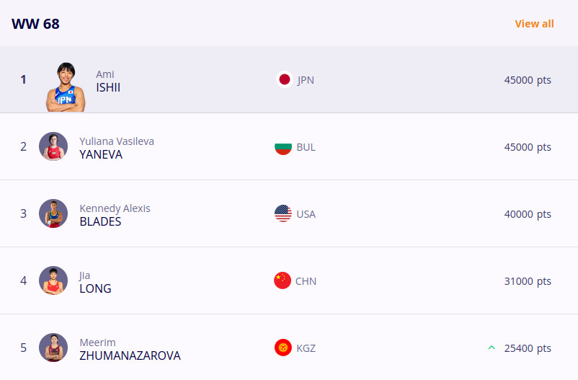Click Meerim Zhumanazarova's avatar photo
Viewport: 578px width, 380px height.
[53, 348]
